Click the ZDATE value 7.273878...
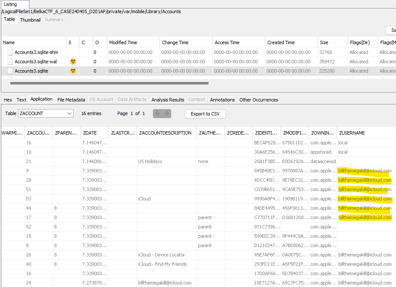The width and height of the screenshot is (396, 287). tap(94, 283)
